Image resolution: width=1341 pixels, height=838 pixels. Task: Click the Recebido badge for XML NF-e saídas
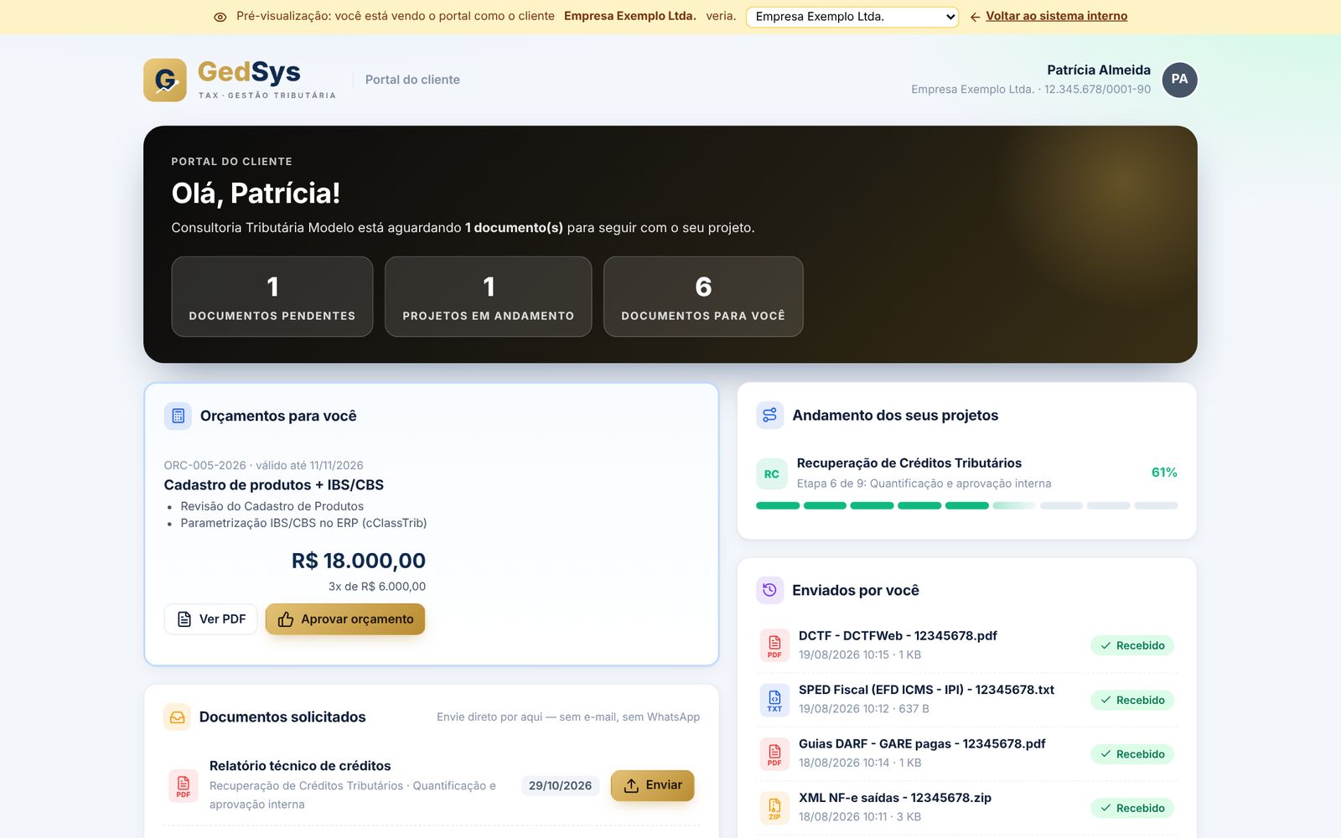(x=1132, y=808)
